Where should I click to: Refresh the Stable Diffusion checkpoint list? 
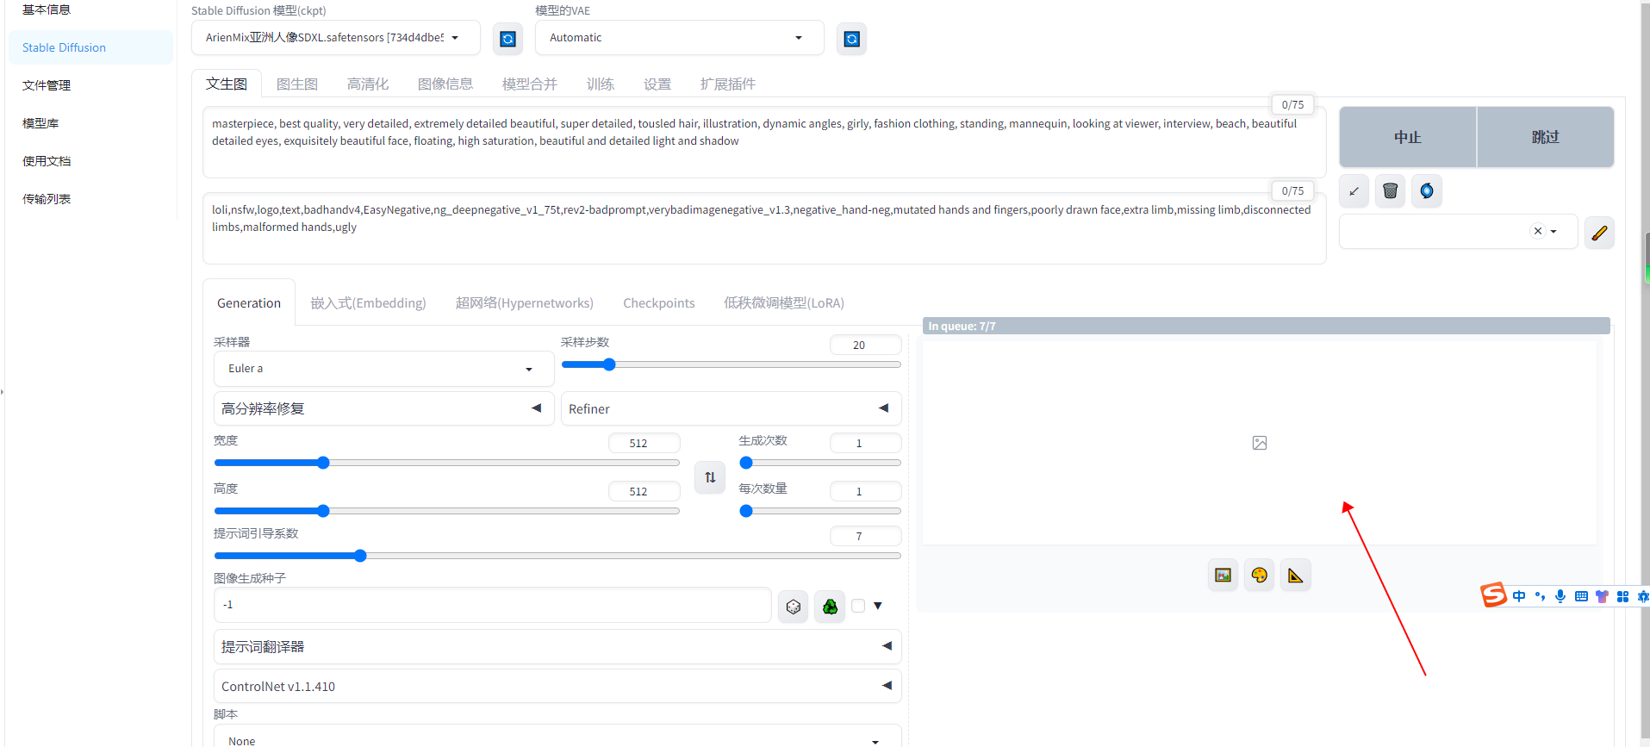[x=507, y=39]
